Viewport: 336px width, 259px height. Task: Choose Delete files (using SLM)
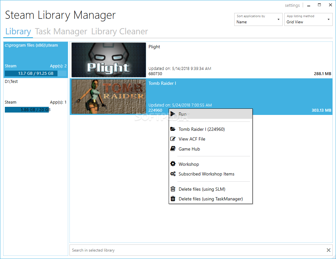[211, 189]
